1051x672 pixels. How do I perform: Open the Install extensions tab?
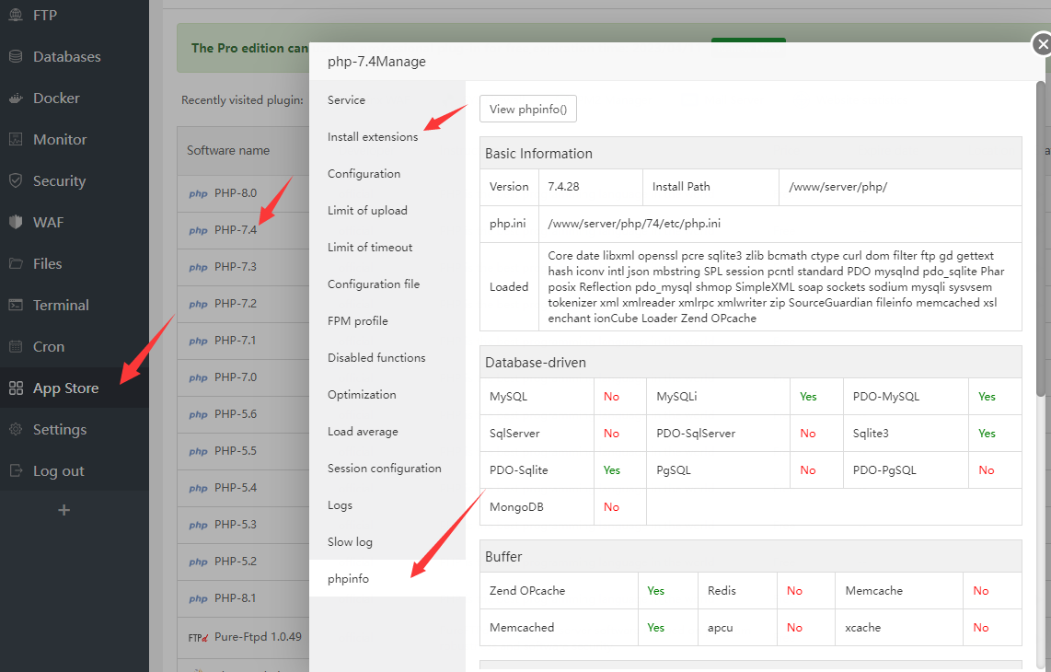pyautogui.click(x=373, y=136)
